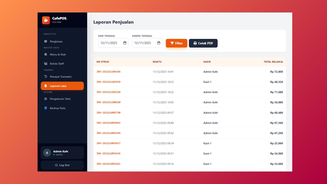This screenshot has width=327, height=184.
Task: Click the Menu & Stok box icon
Action: (x=46, y=55)
